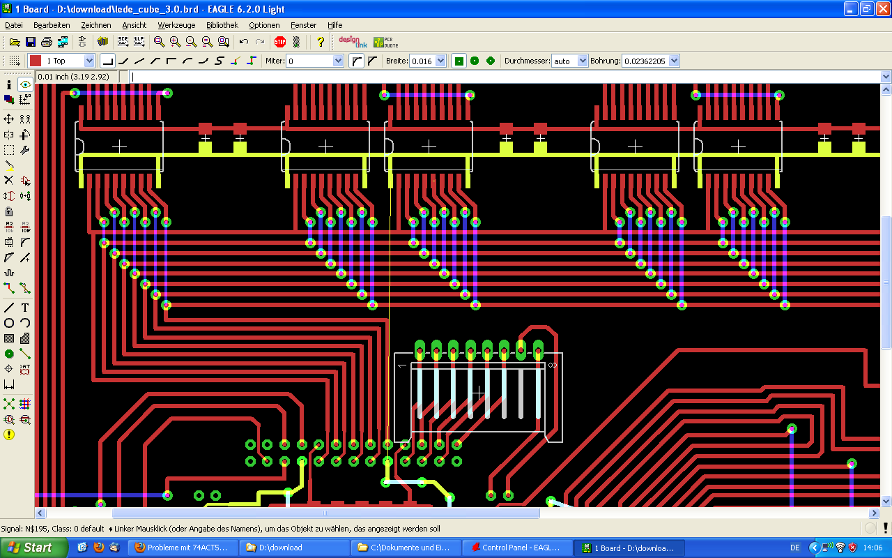892x558 pixels.
Task: Select the Circle drawing tool
Action: [9, 323]
